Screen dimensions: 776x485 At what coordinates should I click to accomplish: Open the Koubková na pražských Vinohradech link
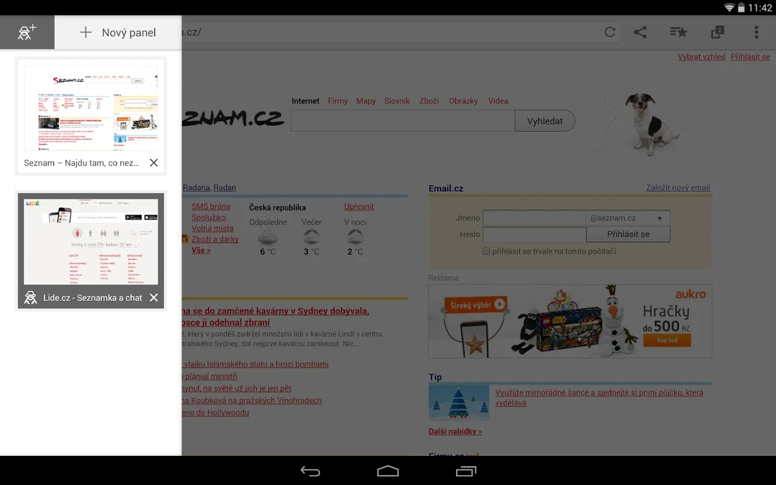point(252,400)
